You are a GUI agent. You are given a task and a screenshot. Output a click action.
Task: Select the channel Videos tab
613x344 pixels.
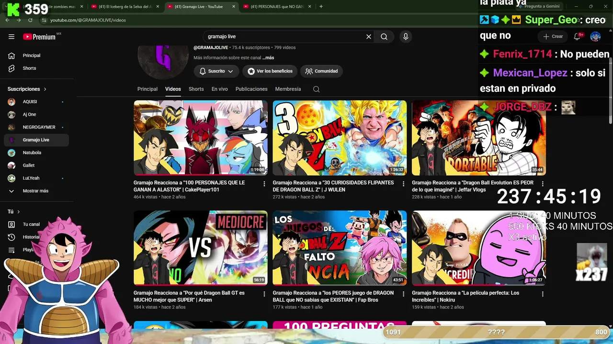(x=173, y=89)
